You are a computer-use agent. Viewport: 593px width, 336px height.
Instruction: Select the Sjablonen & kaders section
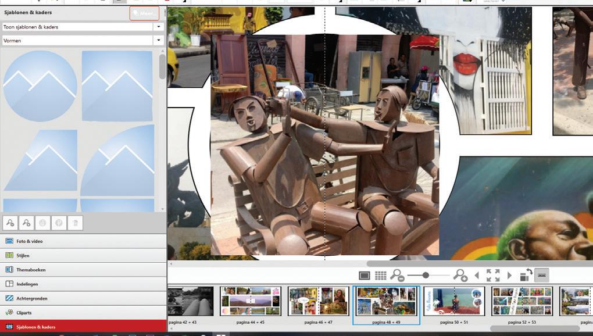(83, 327)
